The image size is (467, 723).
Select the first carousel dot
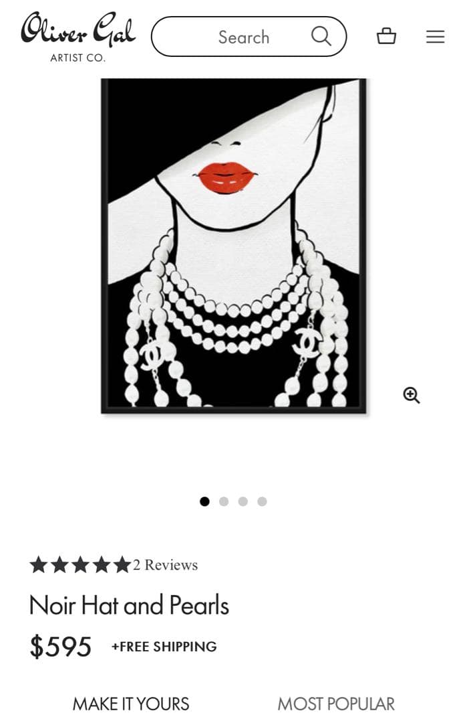tap(204, 501)
